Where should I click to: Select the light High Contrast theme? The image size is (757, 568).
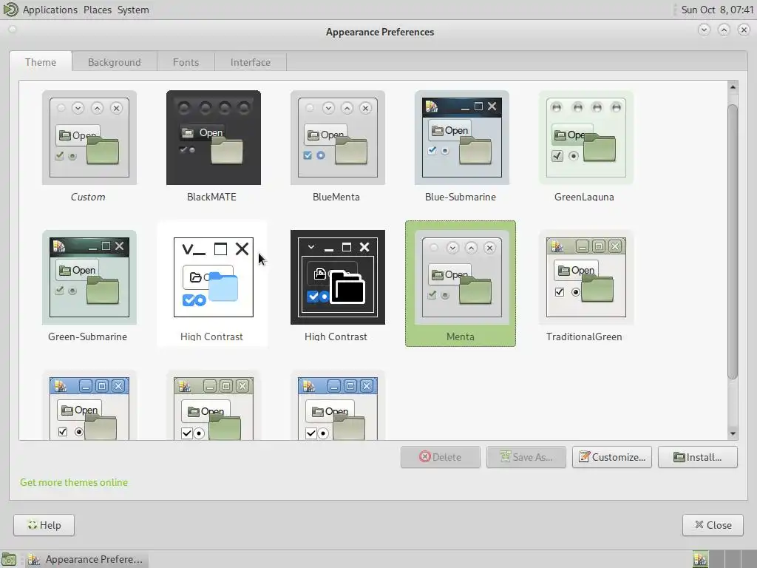(214, 277)
